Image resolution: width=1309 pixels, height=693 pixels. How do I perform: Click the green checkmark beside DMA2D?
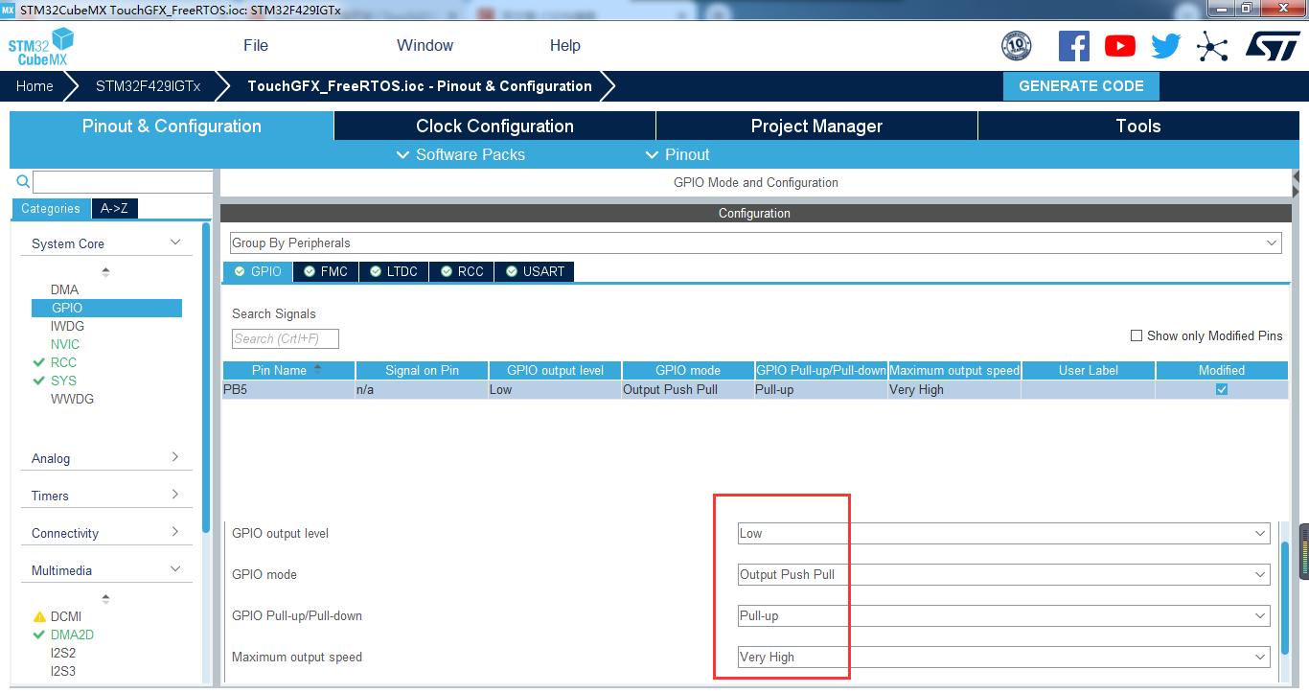coord(39,635)
